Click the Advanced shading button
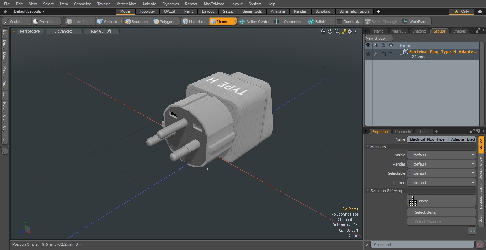Viewport: 486px width, 250px height. 63,32
